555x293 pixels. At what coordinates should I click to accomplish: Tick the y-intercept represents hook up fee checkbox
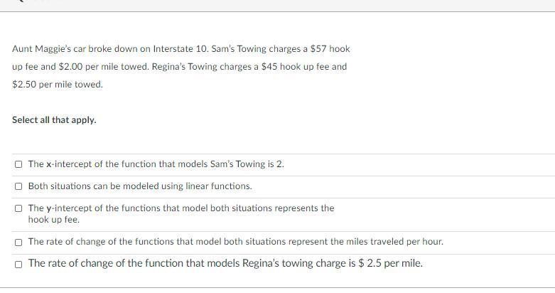tap(18, 208)
